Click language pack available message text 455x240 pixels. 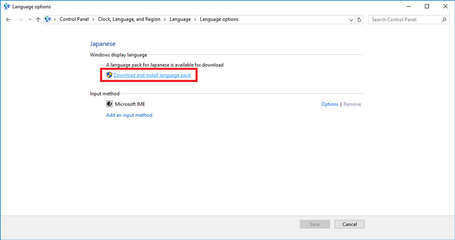(x=165, y=65)
